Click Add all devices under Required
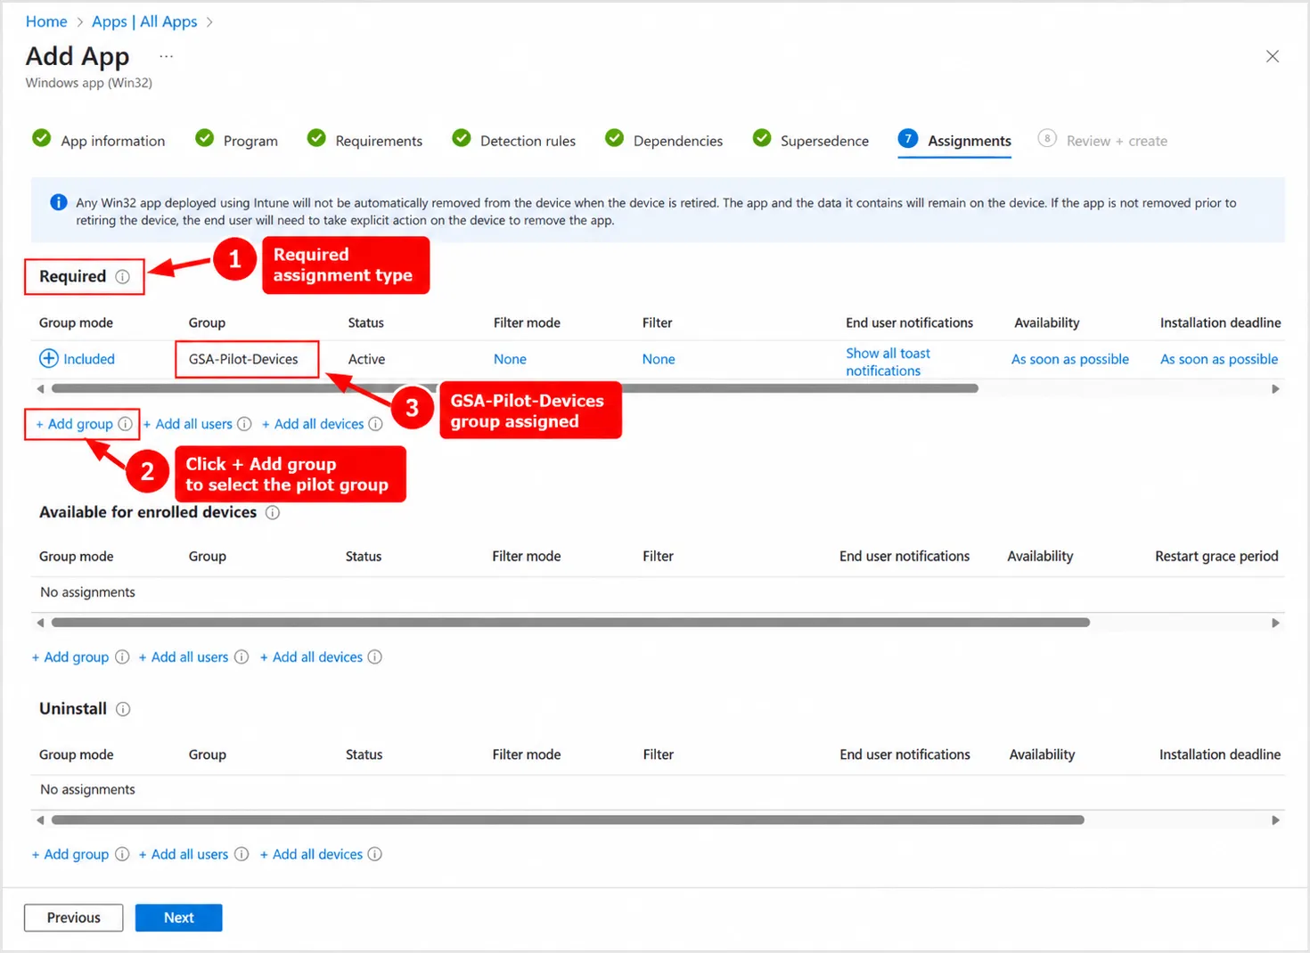Screen dimensions: 1310x953 coord(313,424)
